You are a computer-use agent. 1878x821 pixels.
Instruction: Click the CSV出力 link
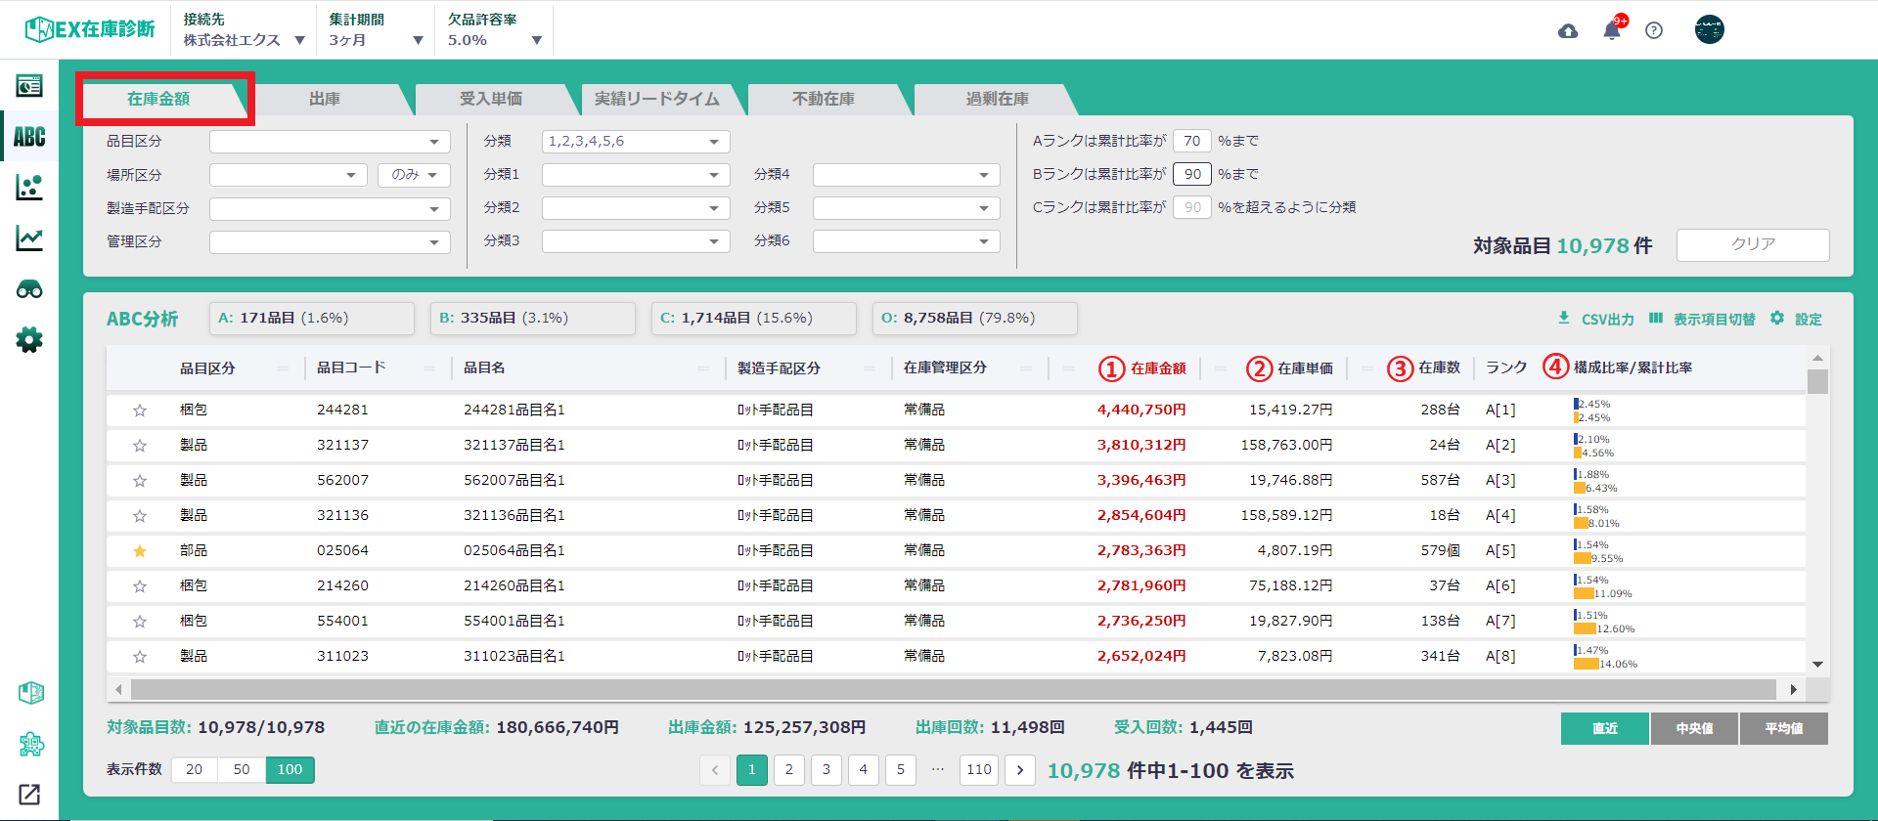(x=1596, y=320)
